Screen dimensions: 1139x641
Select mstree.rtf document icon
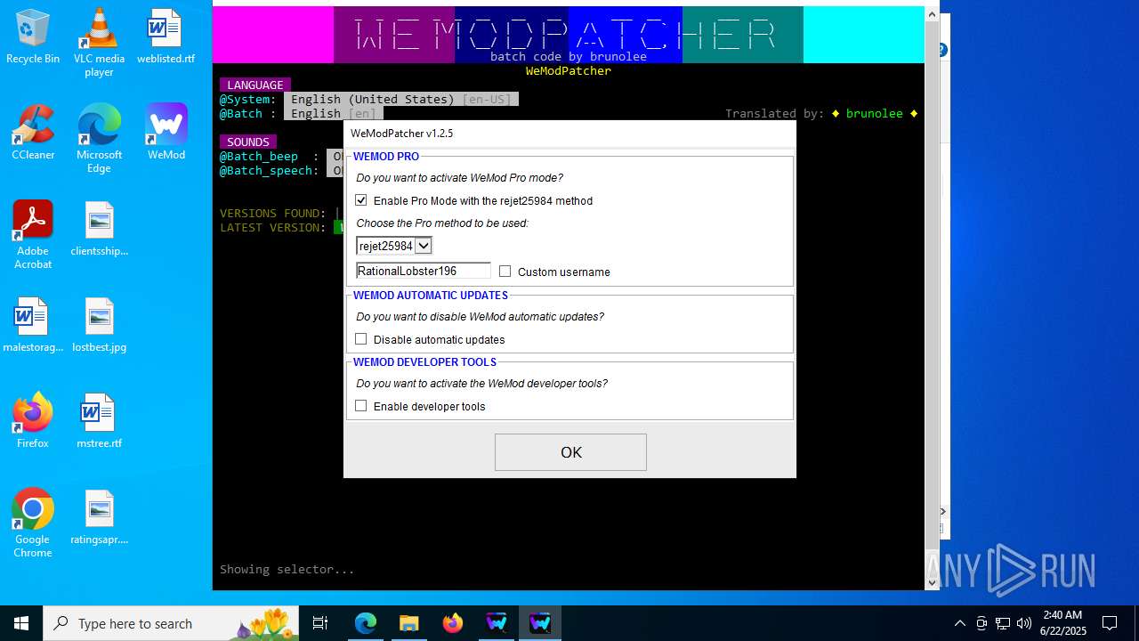click(x=99, y=421)
